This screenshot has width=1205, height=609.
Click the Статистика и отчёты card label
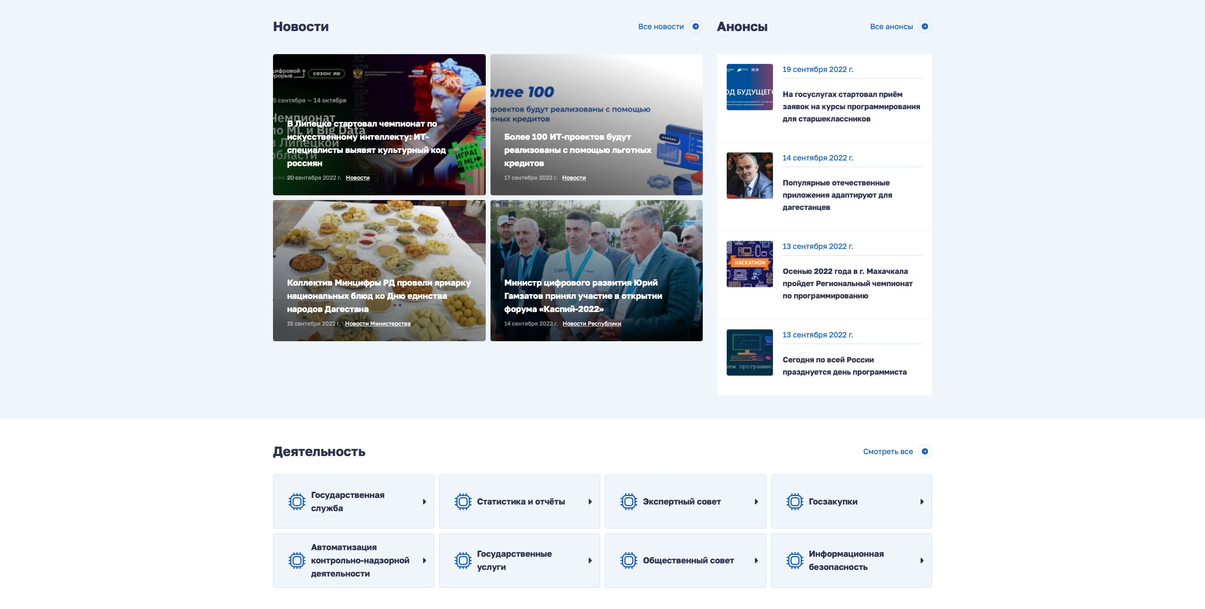521,502
